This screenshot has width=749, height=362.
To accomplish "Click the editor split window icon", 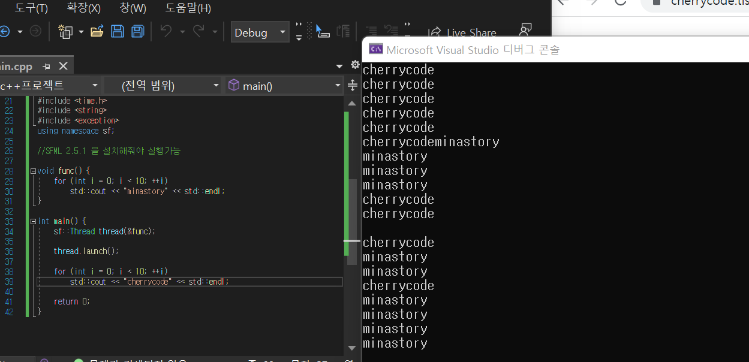I will (353, 85).
